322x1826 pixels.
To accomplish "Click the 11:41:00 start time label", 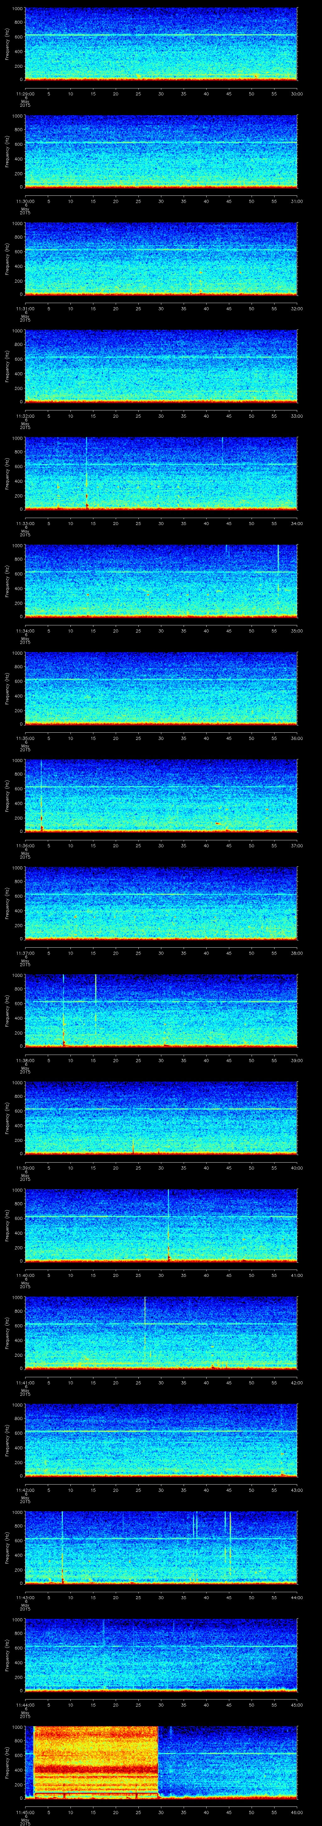I will pos(25,1382).
